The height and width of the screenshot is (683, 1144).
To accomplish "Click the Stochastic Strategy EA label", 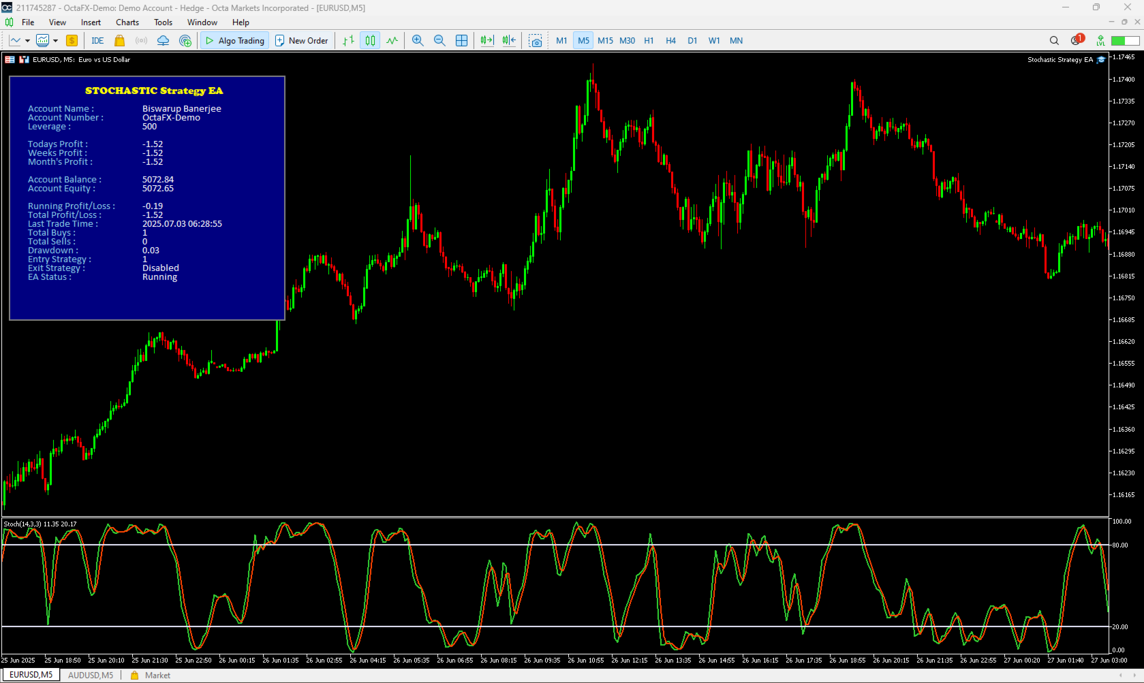I will coord(1060,60).
